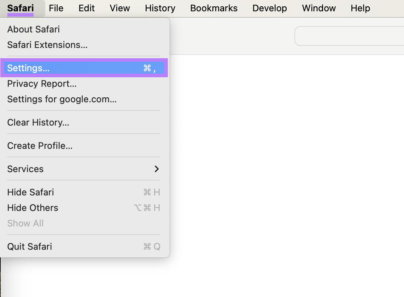Viewport: 404px width, 297px height.
Task: Open the Develop menu
Action: pos(270,8)
